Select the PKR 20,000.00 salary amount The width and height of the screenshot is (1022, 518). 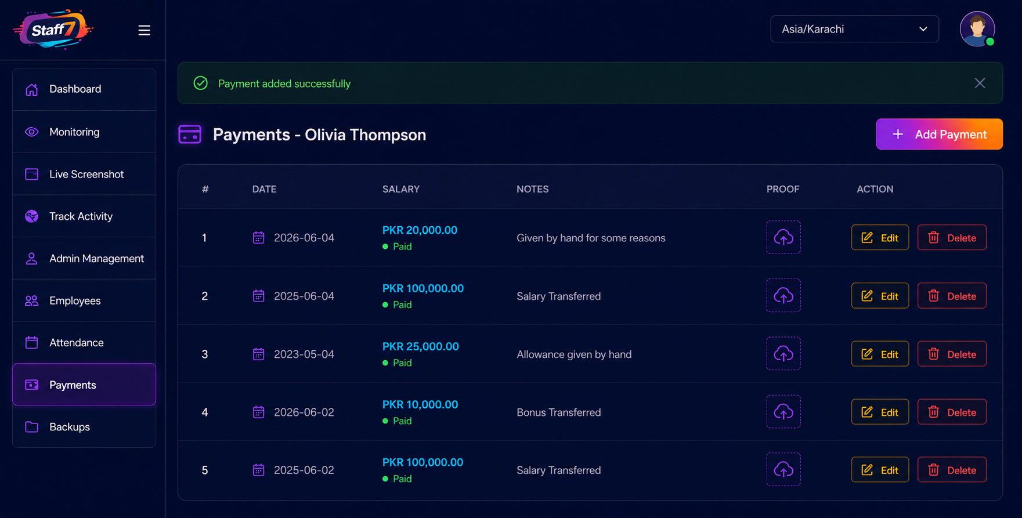420,230
